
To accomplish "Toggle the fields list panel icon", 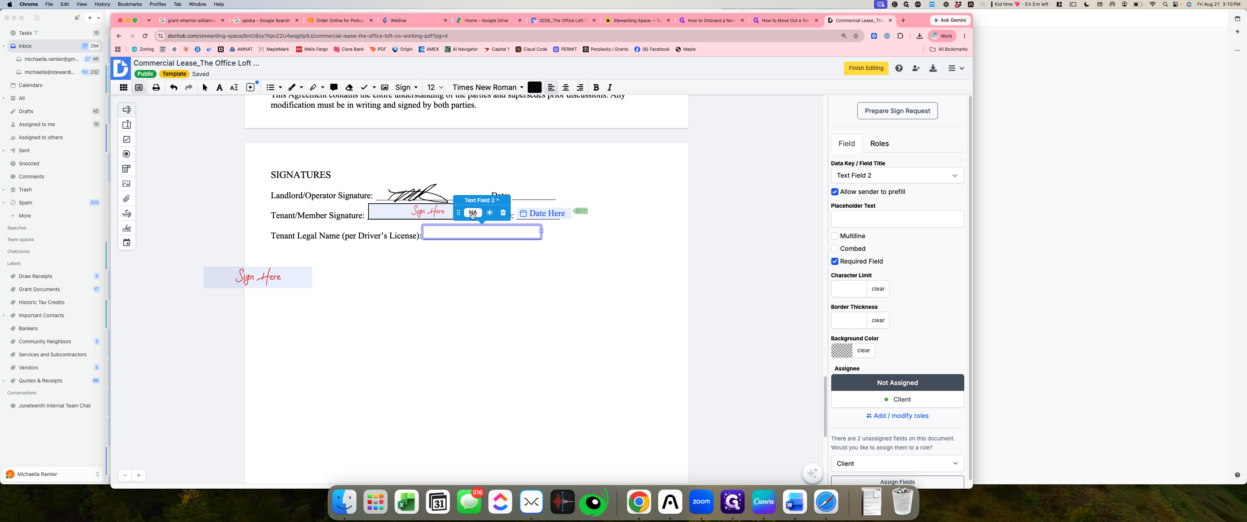I will 139,87.
